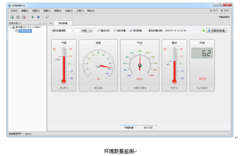The height and width of the screenshot is (156, 242).
Task: Click the up arrow in device list header
Action: coord(40,23)
